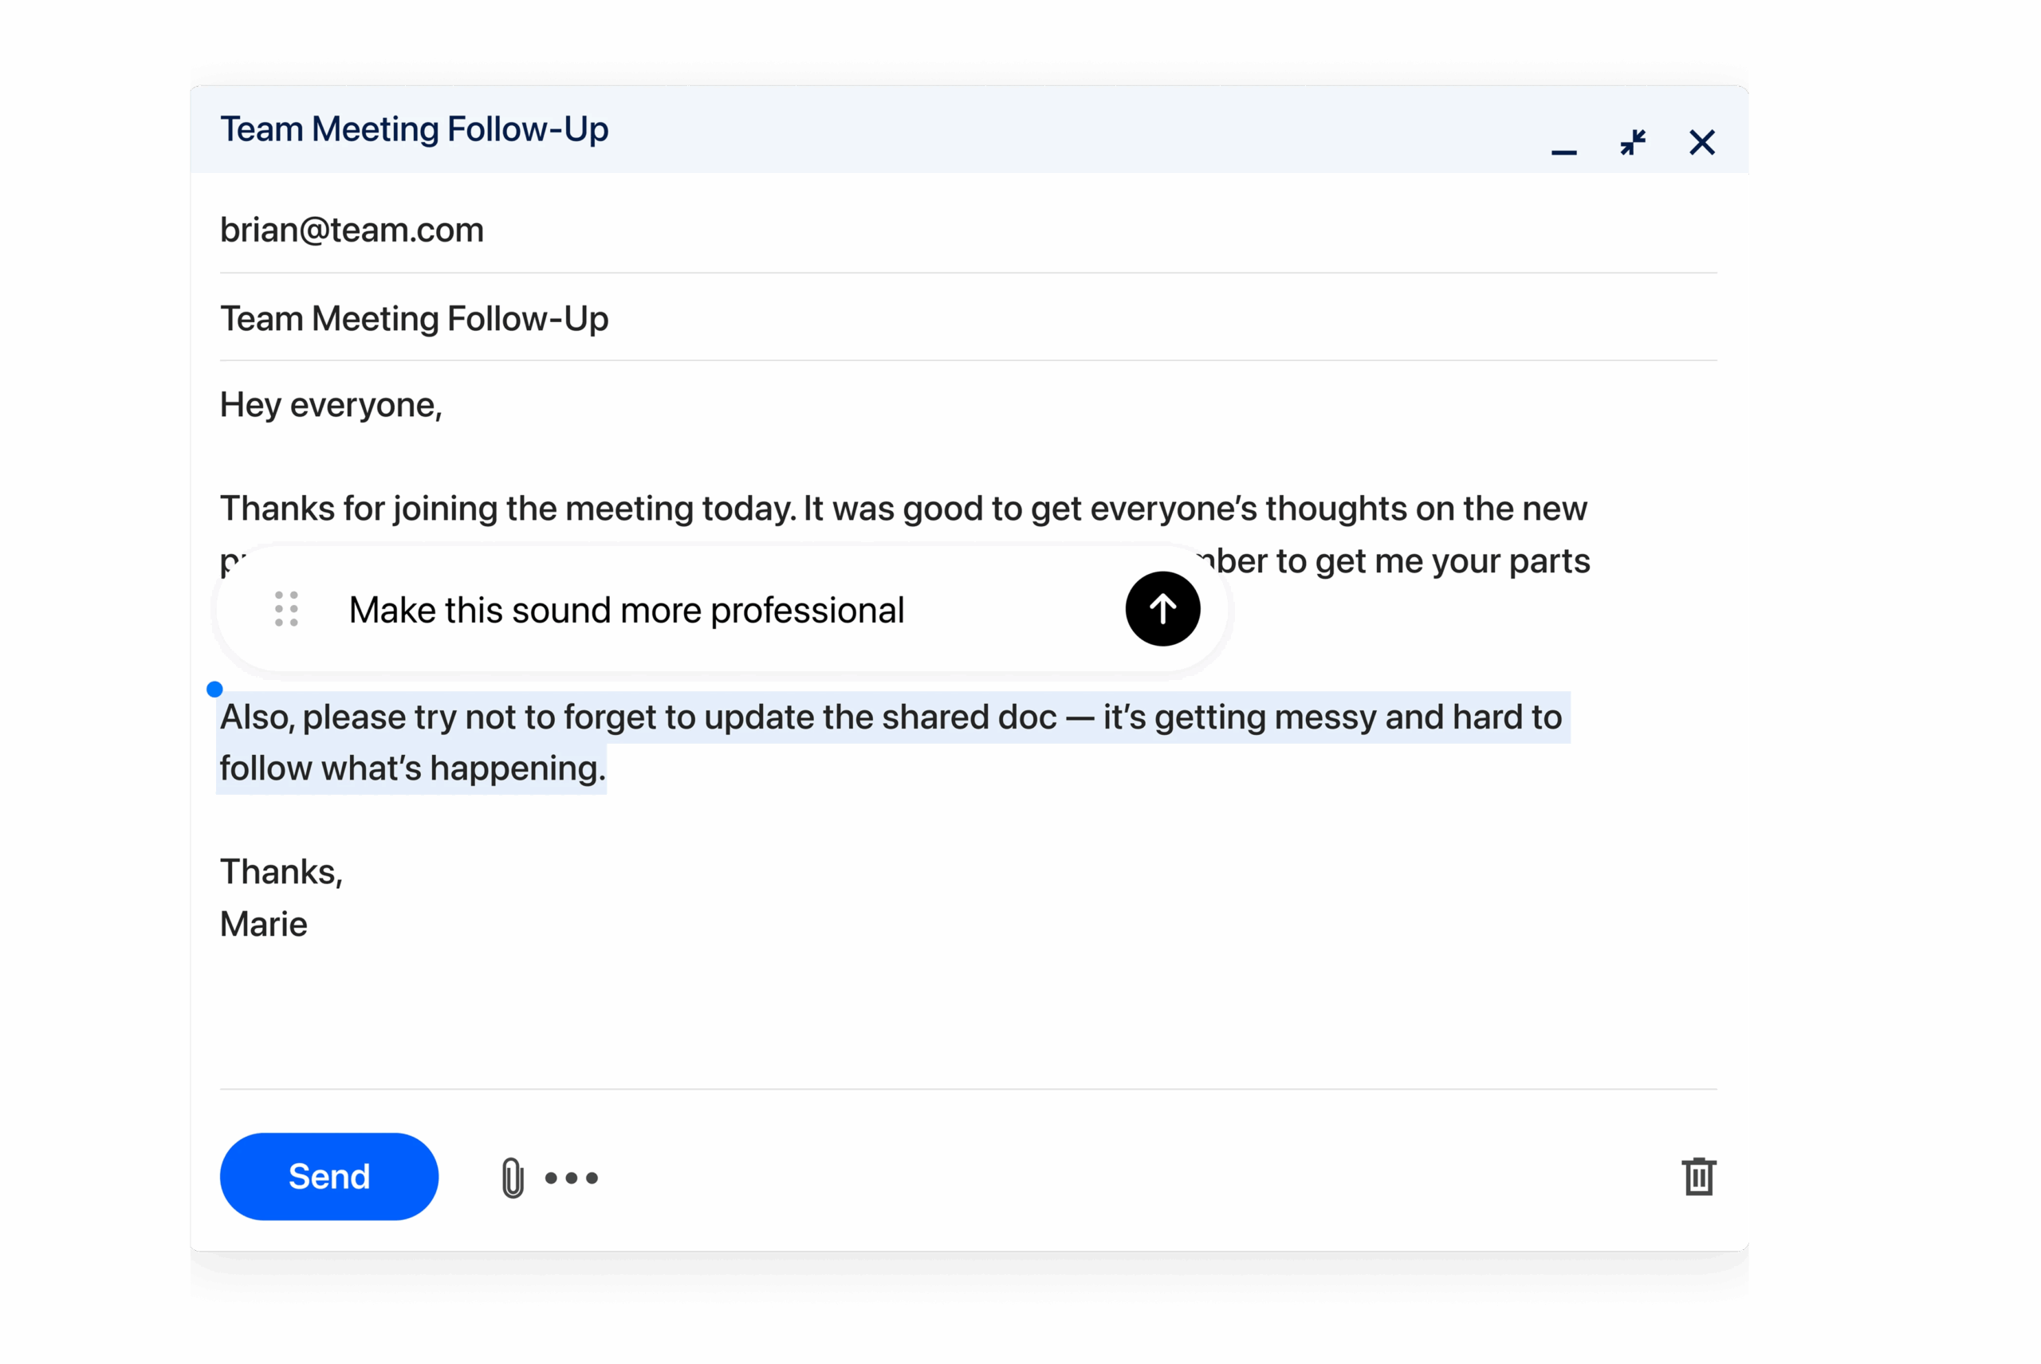Collapse the compose window with shrink arrows
This screenshot has width=2041, height=1364.
1633,142
